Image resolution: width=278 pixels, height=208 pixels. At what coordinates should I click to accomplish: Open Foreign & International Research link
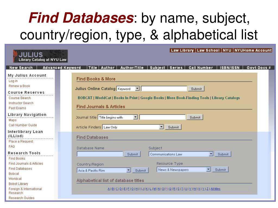[x=25, y=191]
